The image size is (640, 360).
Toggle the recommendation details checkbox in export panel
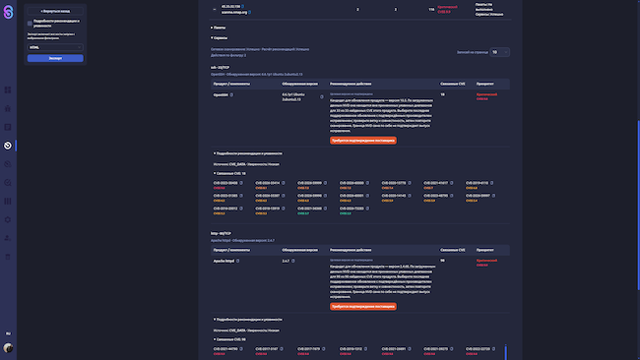pyautogui.click(x=30, y=24)
